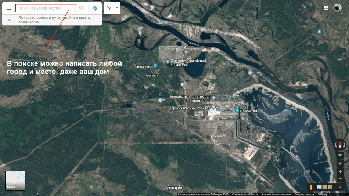Open directions with the blue route icon
This screenshot has width=349, height=196.
coord(95,8)
